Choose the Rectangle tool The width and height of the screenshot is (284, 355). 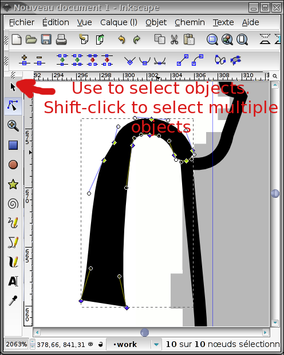pos(13,145)
